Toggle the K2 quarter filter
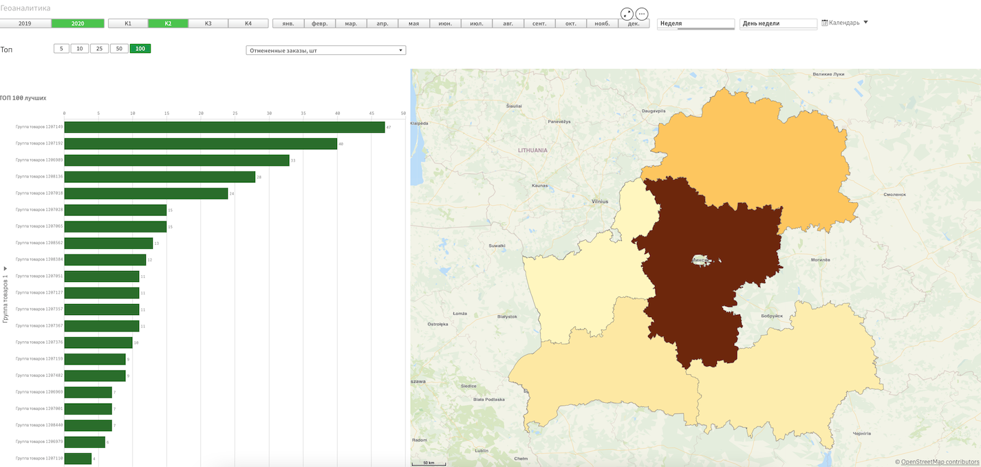 point(168,23)
